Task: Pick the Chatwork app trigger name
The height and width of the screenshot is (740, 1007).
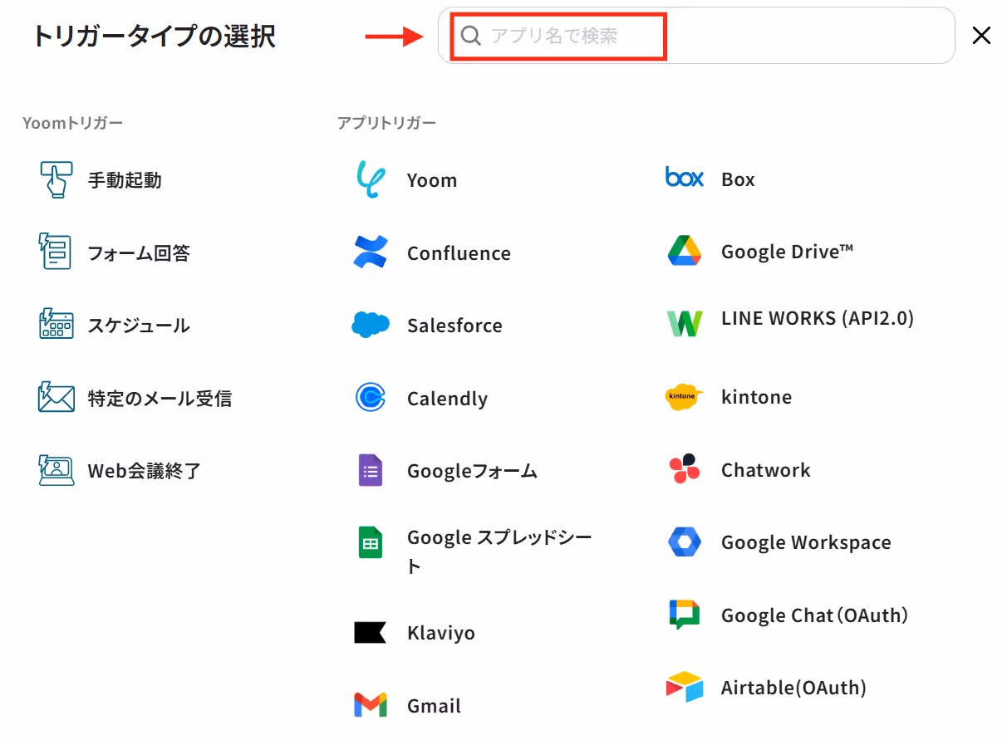Action: pyautogui.click(x=765, y=470)
